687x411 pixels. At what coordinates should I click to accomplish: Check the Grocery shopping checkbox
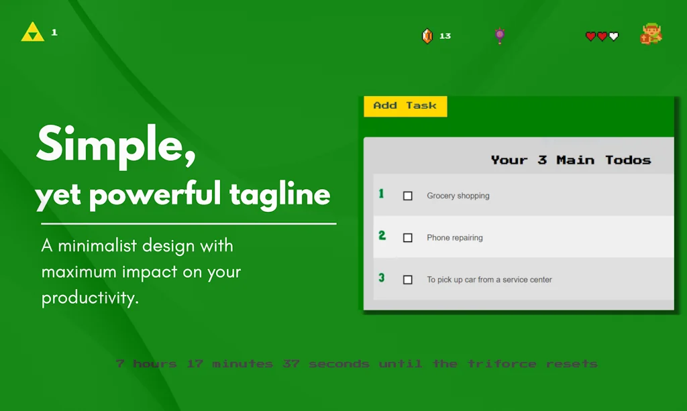pyautogui.click(x=407, y=196)
